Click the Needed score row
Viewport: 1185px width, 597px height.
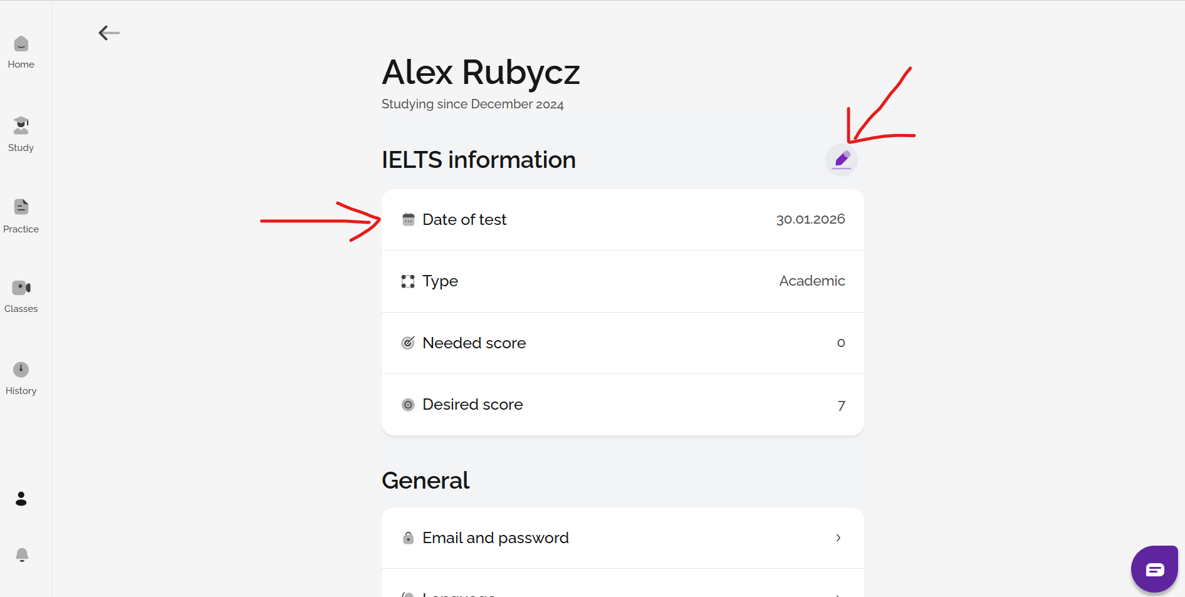(622, 343)
